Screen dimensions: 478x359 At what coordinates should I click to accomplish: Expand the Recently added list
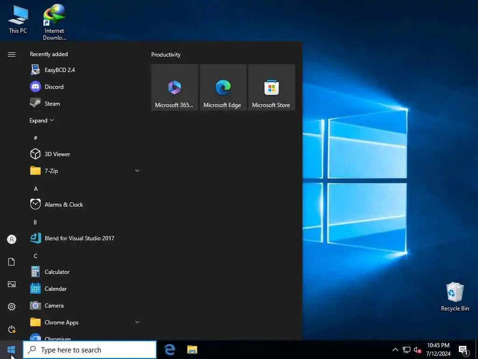[42, 120]
